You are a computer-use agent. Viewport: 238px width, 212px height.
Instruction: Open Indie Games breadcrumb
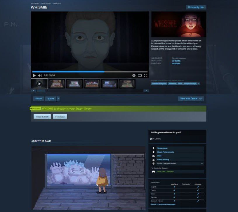click(x=46, y=3)
